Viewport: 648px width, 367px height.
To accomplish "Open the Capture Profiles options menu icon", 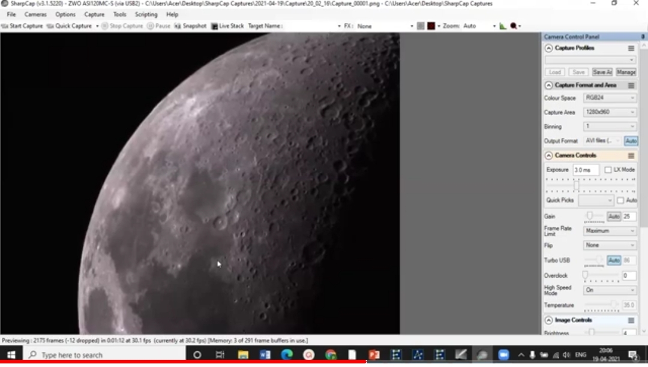I will click(x=631, y=49).
